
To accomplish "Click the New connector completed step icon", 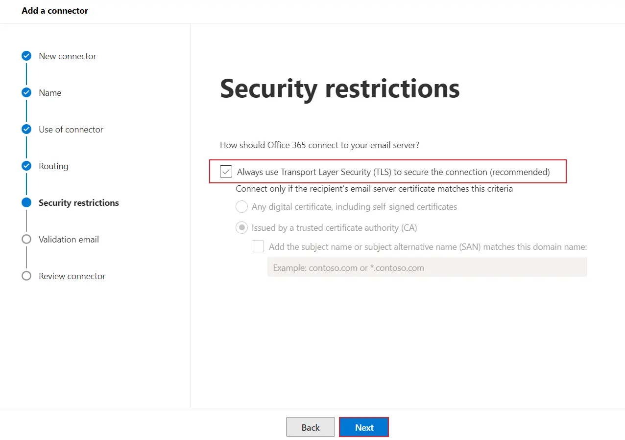I will pos(26,56).
